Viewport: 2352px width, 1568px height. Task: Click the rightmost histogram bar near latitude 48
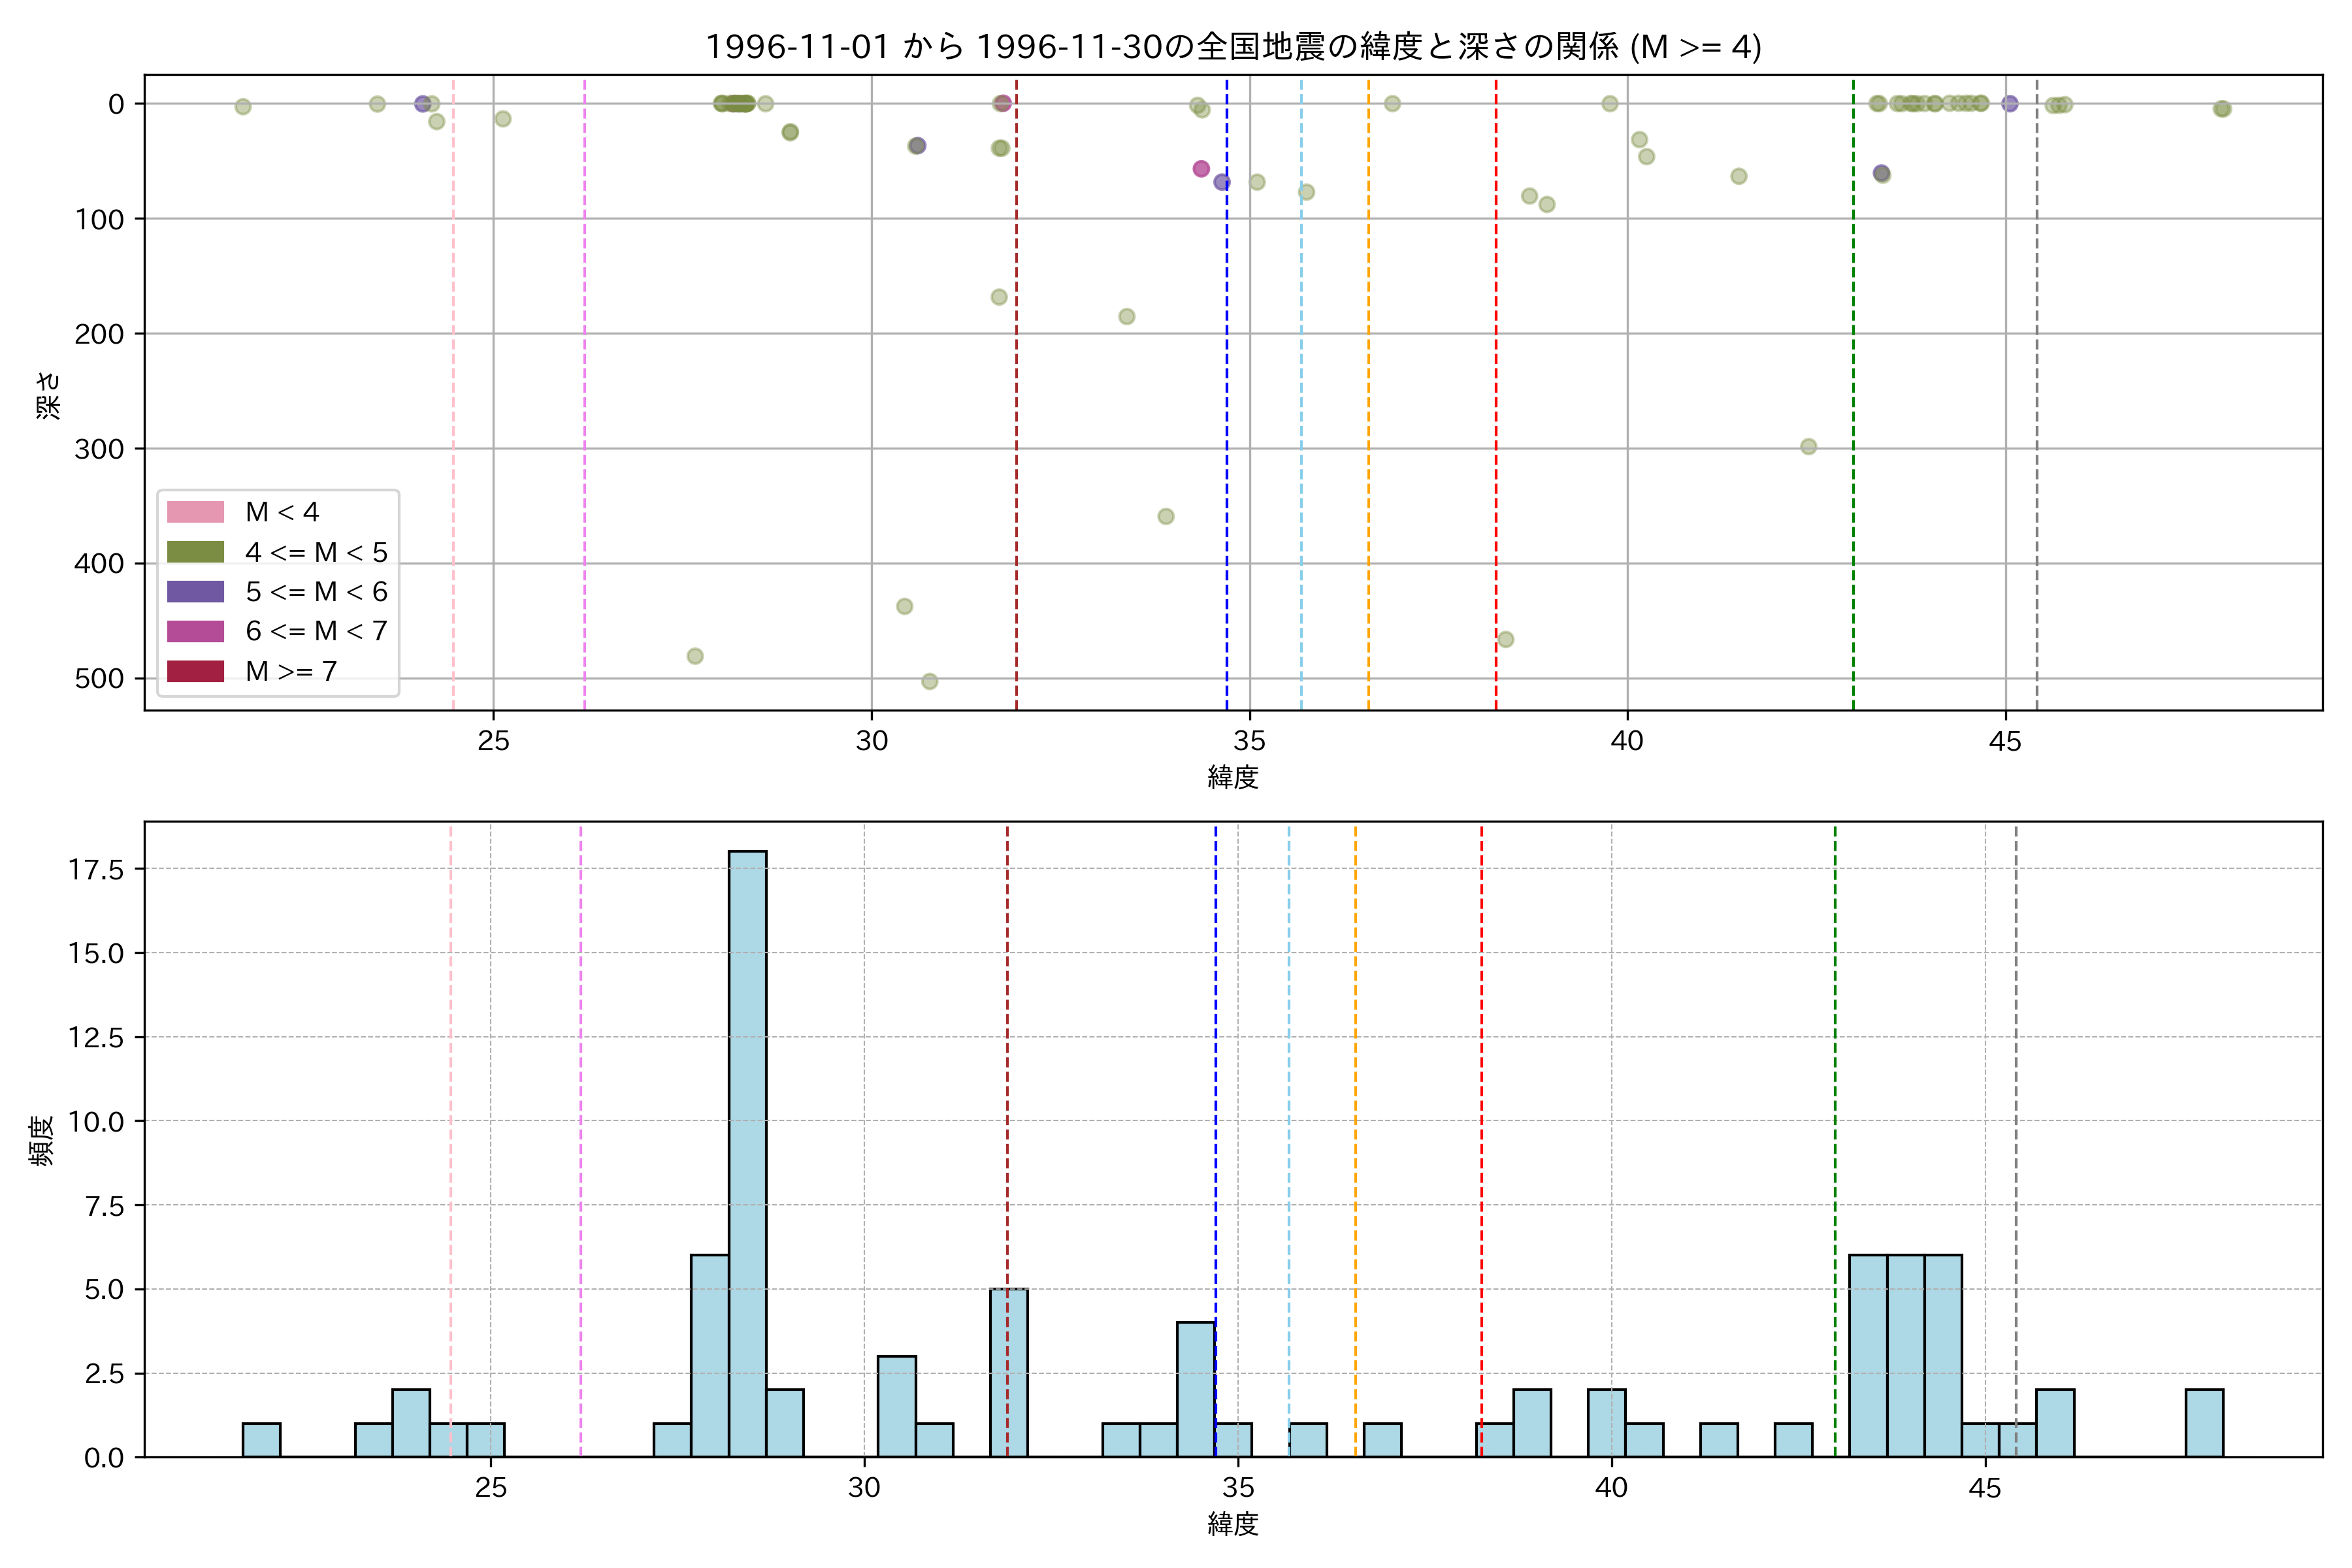click(x=2204, y=1424)
